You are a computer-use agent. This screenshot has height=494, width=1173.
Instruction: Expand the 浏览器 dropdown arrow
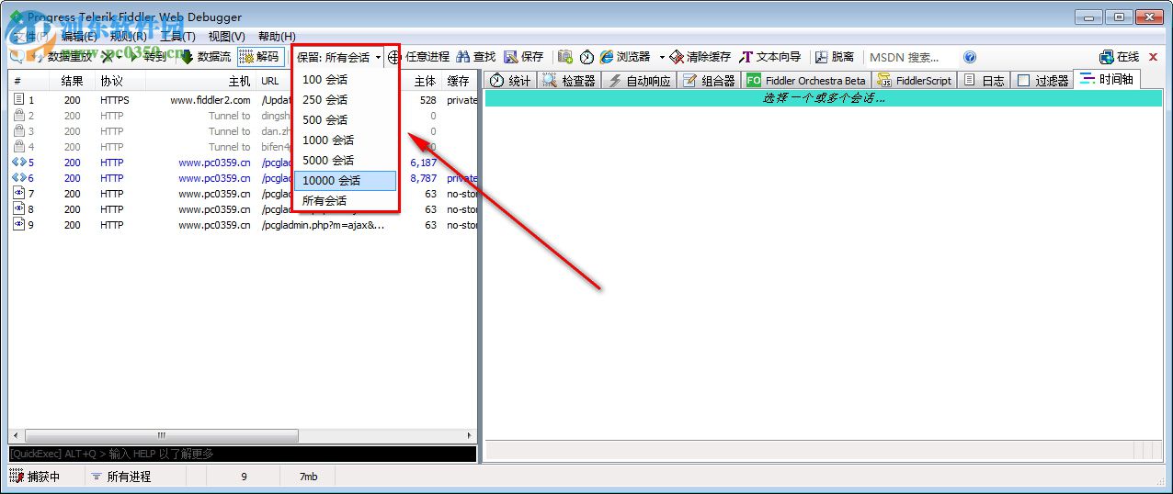pyautogui.click(x=661, y=57)
